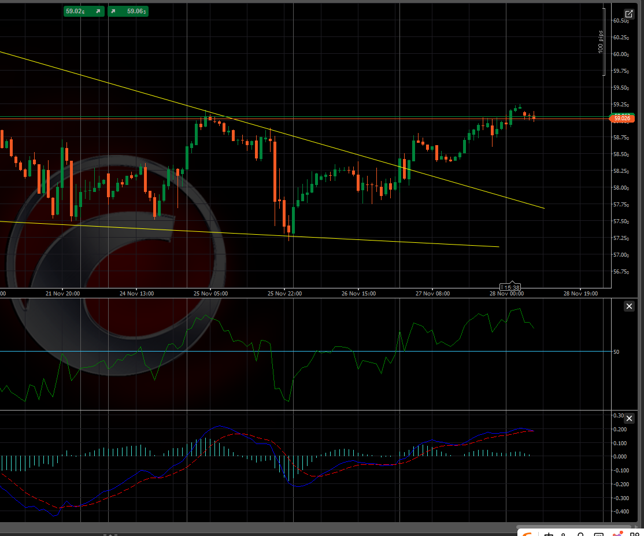644x536 pixels.
Task: Click the -0.400 MACD axis label
Action: (x=620, y=511)
